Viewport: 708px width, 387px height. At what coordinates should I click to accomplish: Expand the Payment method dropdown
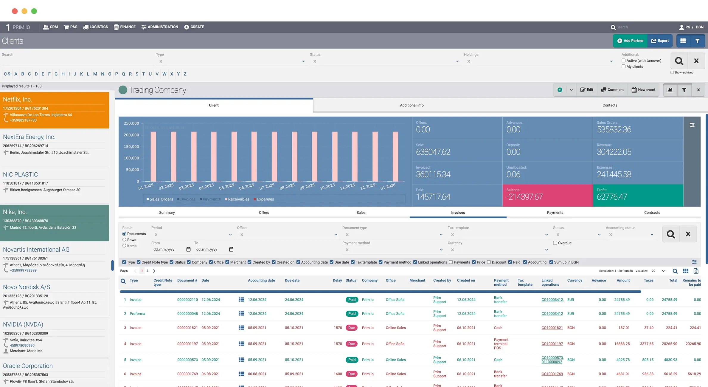coord(441,250)
